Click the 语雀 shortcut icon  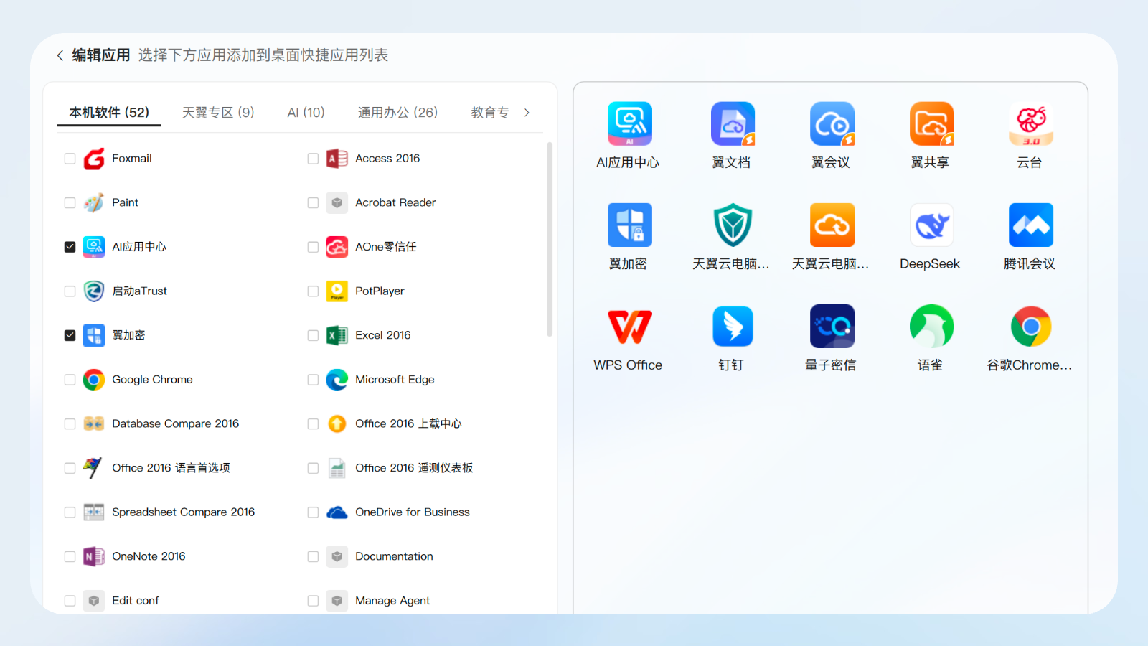[931, 326]
